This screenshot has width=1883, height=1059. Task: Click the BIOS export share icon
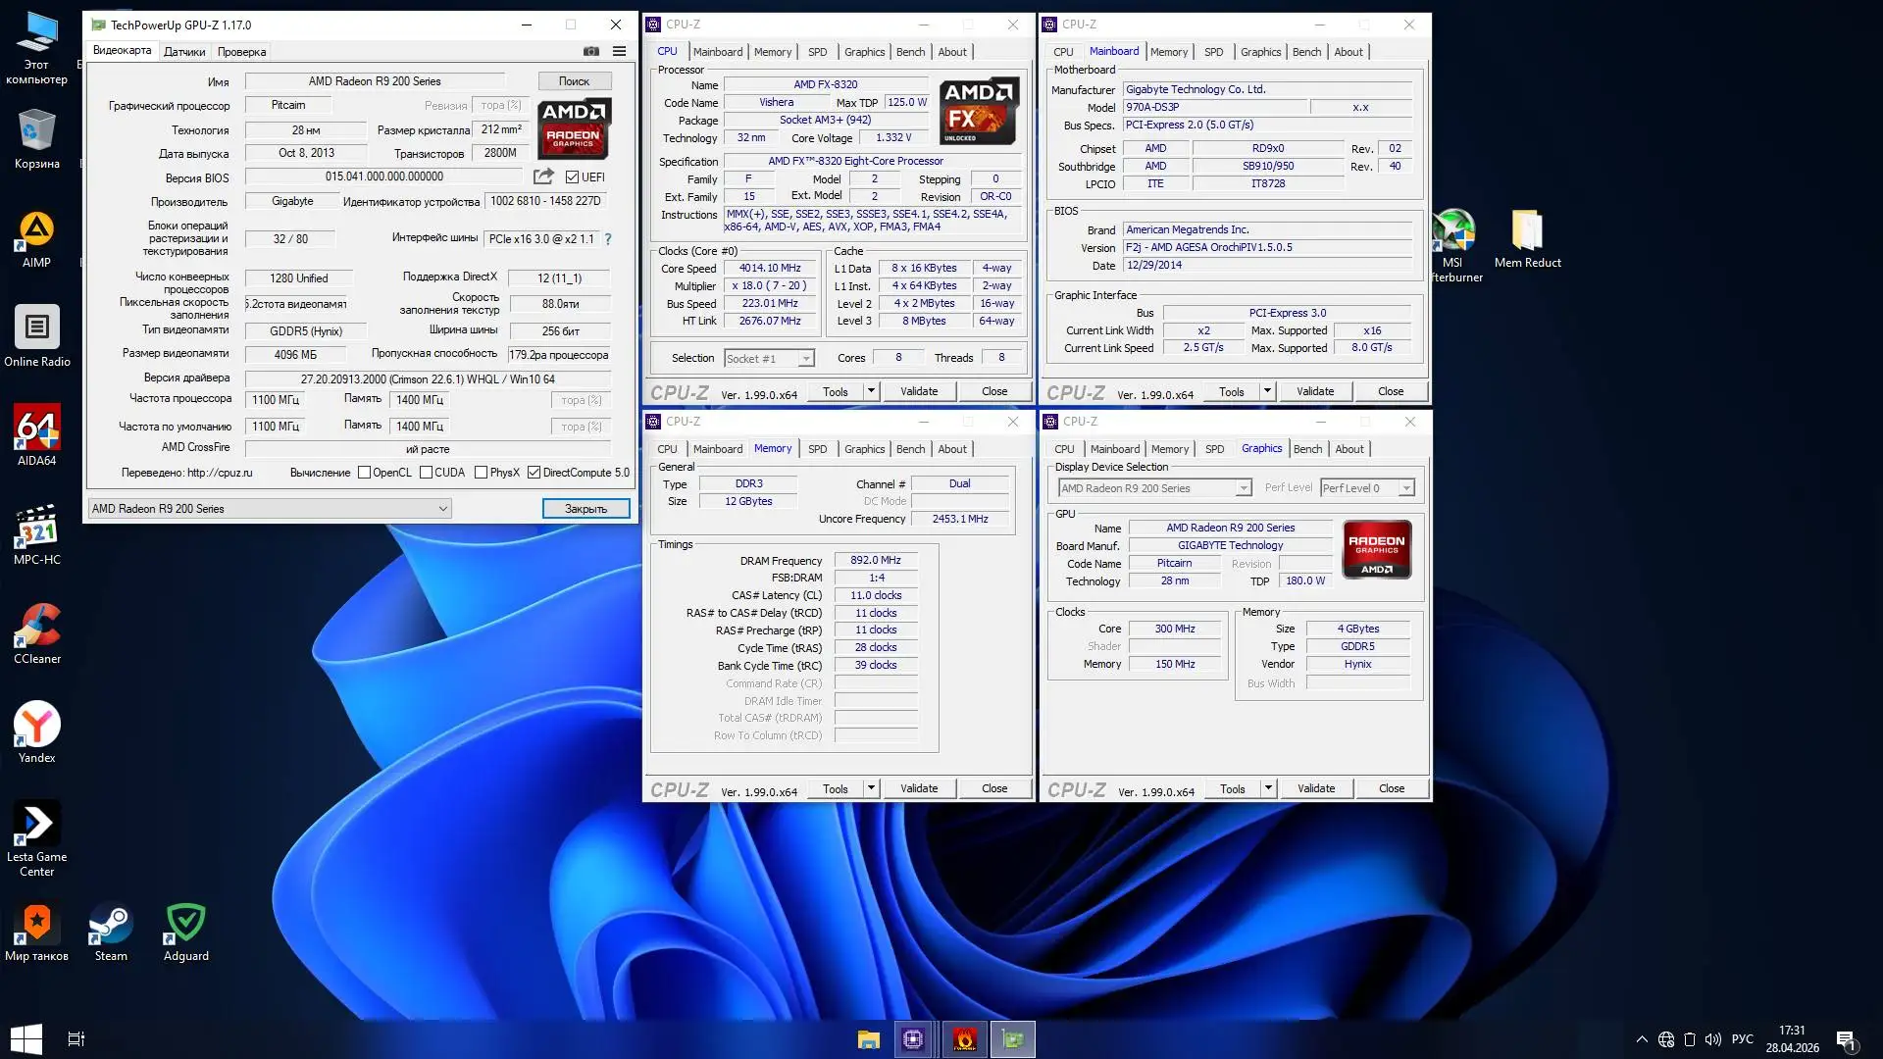543,176
